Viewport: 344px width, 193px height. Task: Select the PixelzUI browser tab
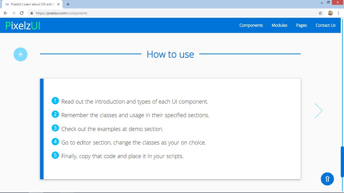tap(32, 4)
